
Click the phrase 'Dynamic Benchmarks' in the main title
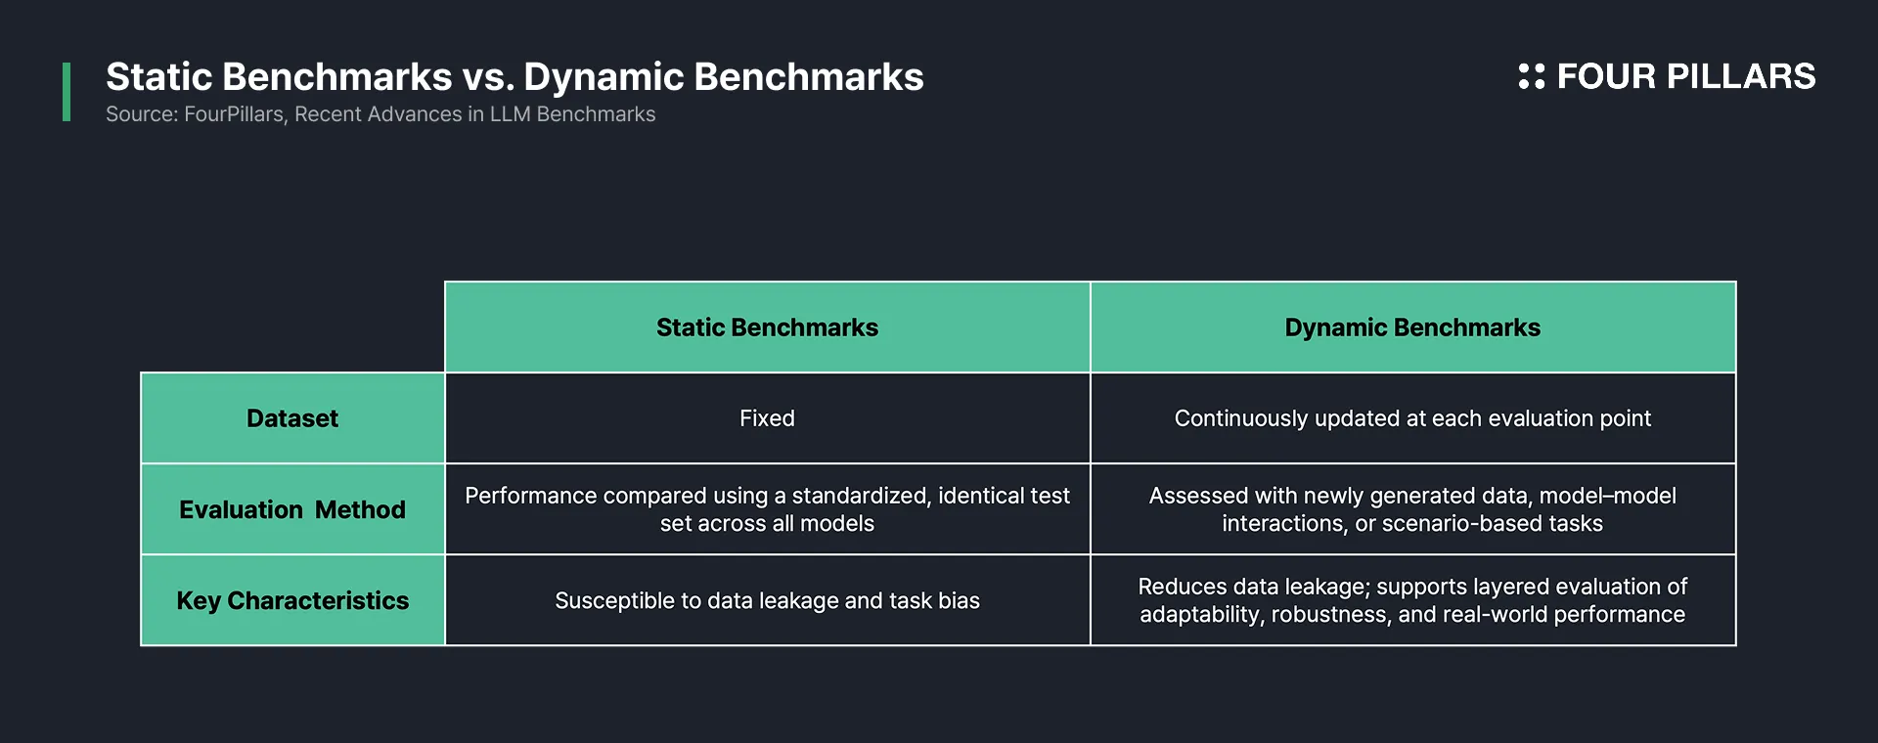coord(724,77)
